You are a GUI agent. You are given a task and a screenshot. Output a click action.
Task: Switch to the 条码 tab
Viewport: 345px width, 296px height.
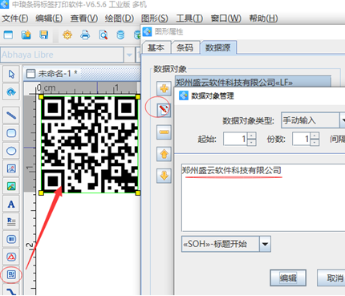tap(185, 48)
